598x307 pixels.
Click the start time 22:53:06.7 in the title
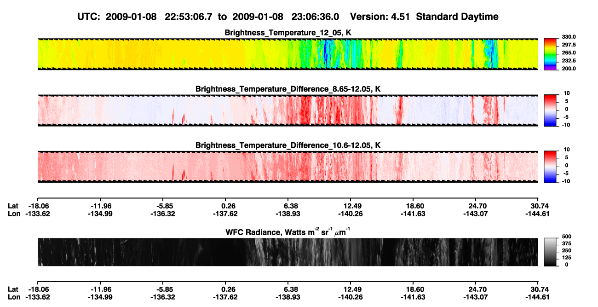(x=190, y=17)
